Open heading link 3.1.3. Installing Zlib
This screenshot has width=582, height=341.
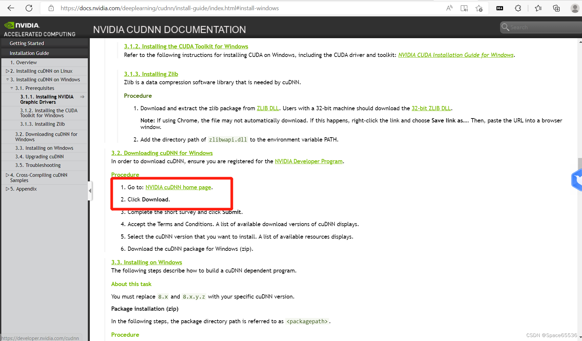151,74
